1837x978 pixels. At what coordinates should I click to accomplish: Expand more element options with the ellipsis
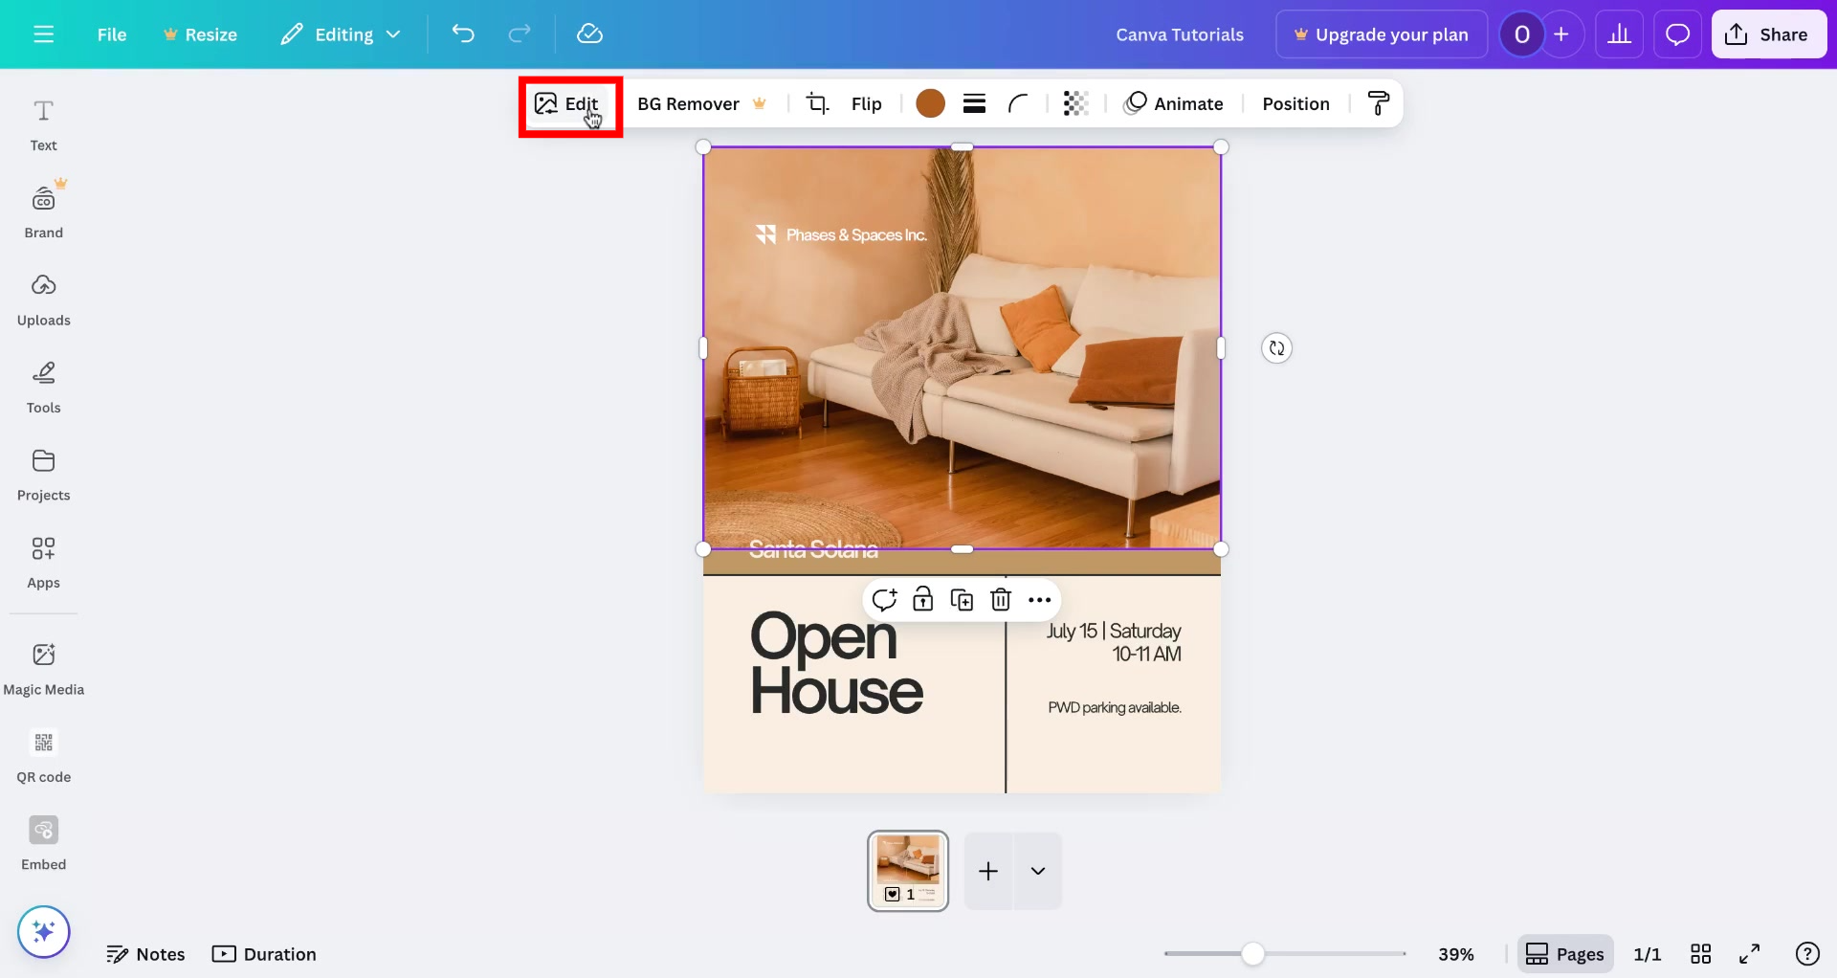pyautogui.click(x=1039, y=599)
